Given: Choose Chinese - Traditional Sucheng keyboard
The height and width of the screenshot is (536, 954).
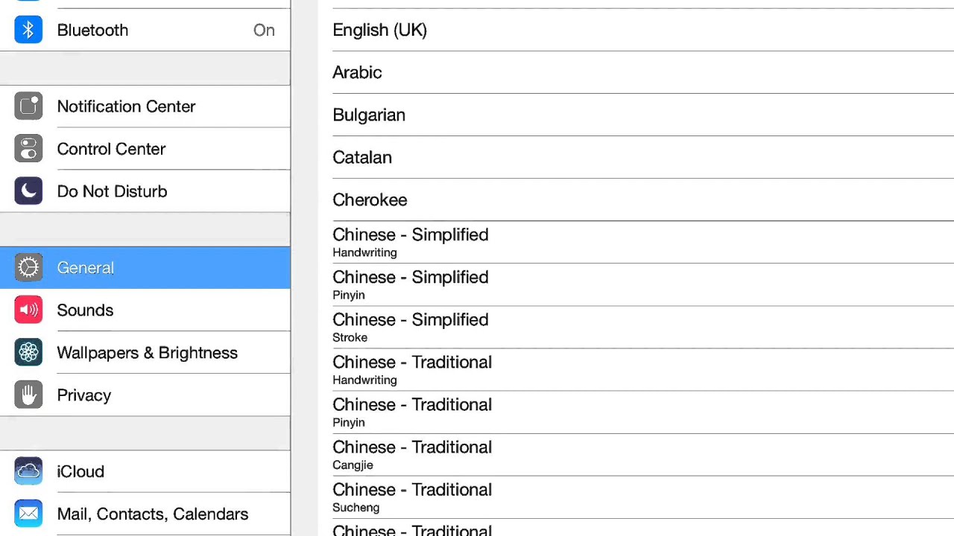Looking at the screenshot, I should pyautogui.click(x=636, y=497).
